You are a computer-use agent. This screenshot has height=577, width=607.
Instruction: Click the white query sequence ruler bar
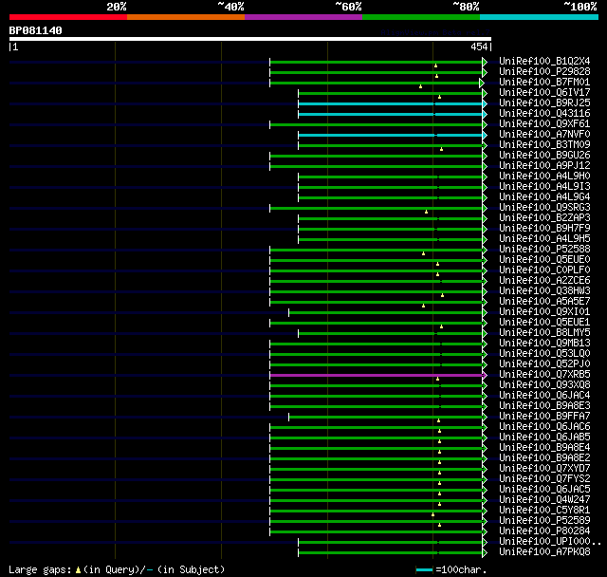pos(250,39)
